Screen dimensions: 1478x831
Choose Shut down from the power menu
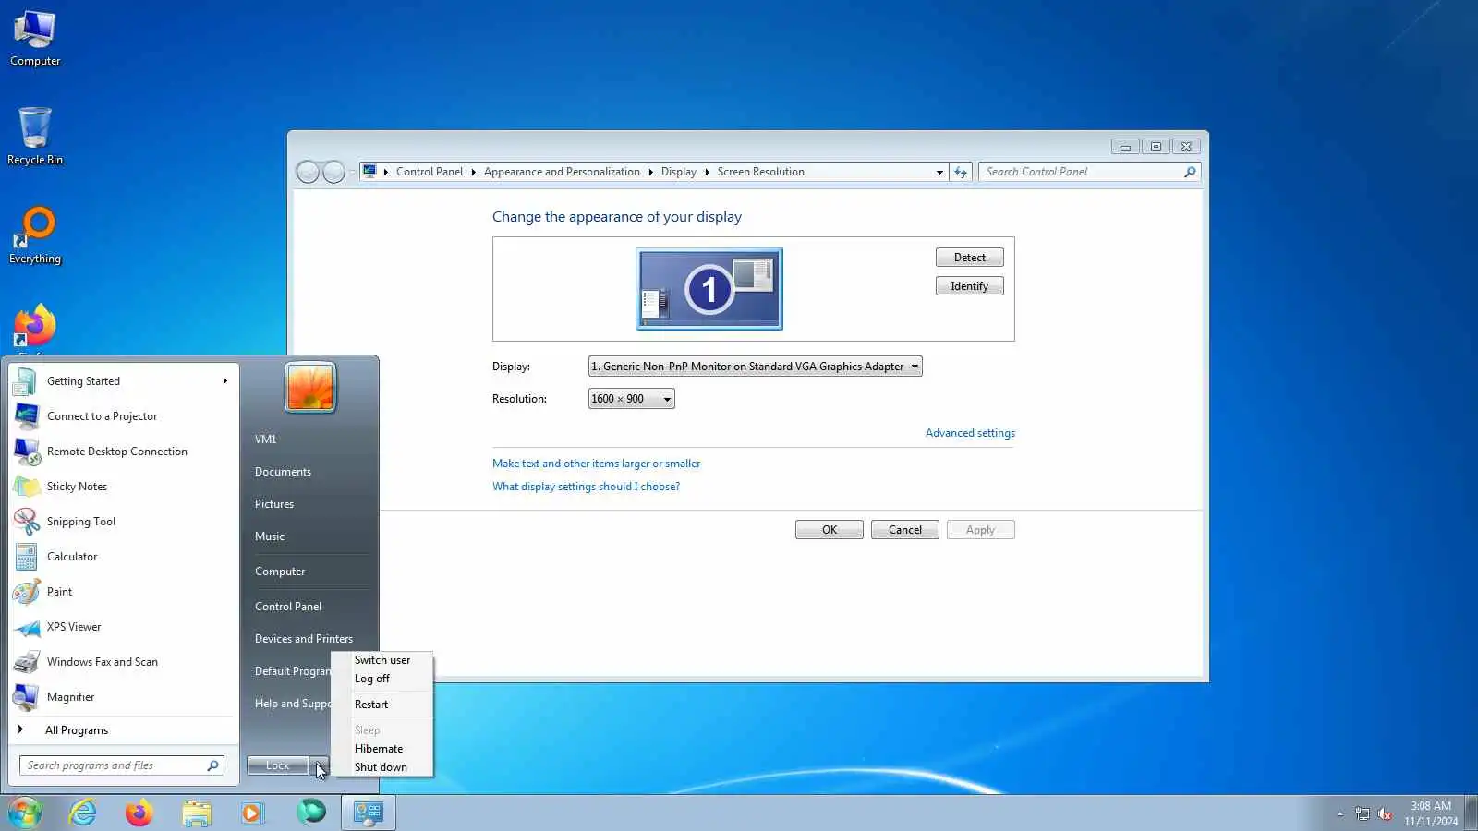tap(381, 767)
